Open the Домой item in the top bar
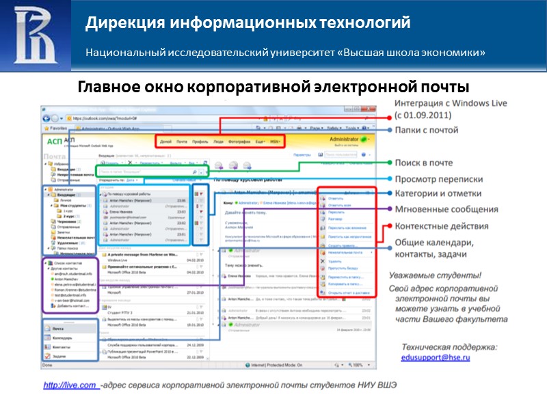 pyautogui.click(x=165, y=141)
